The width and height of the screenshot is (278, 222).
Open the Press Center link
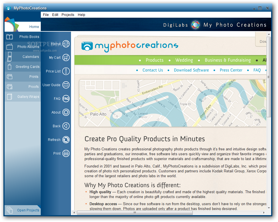point(231,70)
